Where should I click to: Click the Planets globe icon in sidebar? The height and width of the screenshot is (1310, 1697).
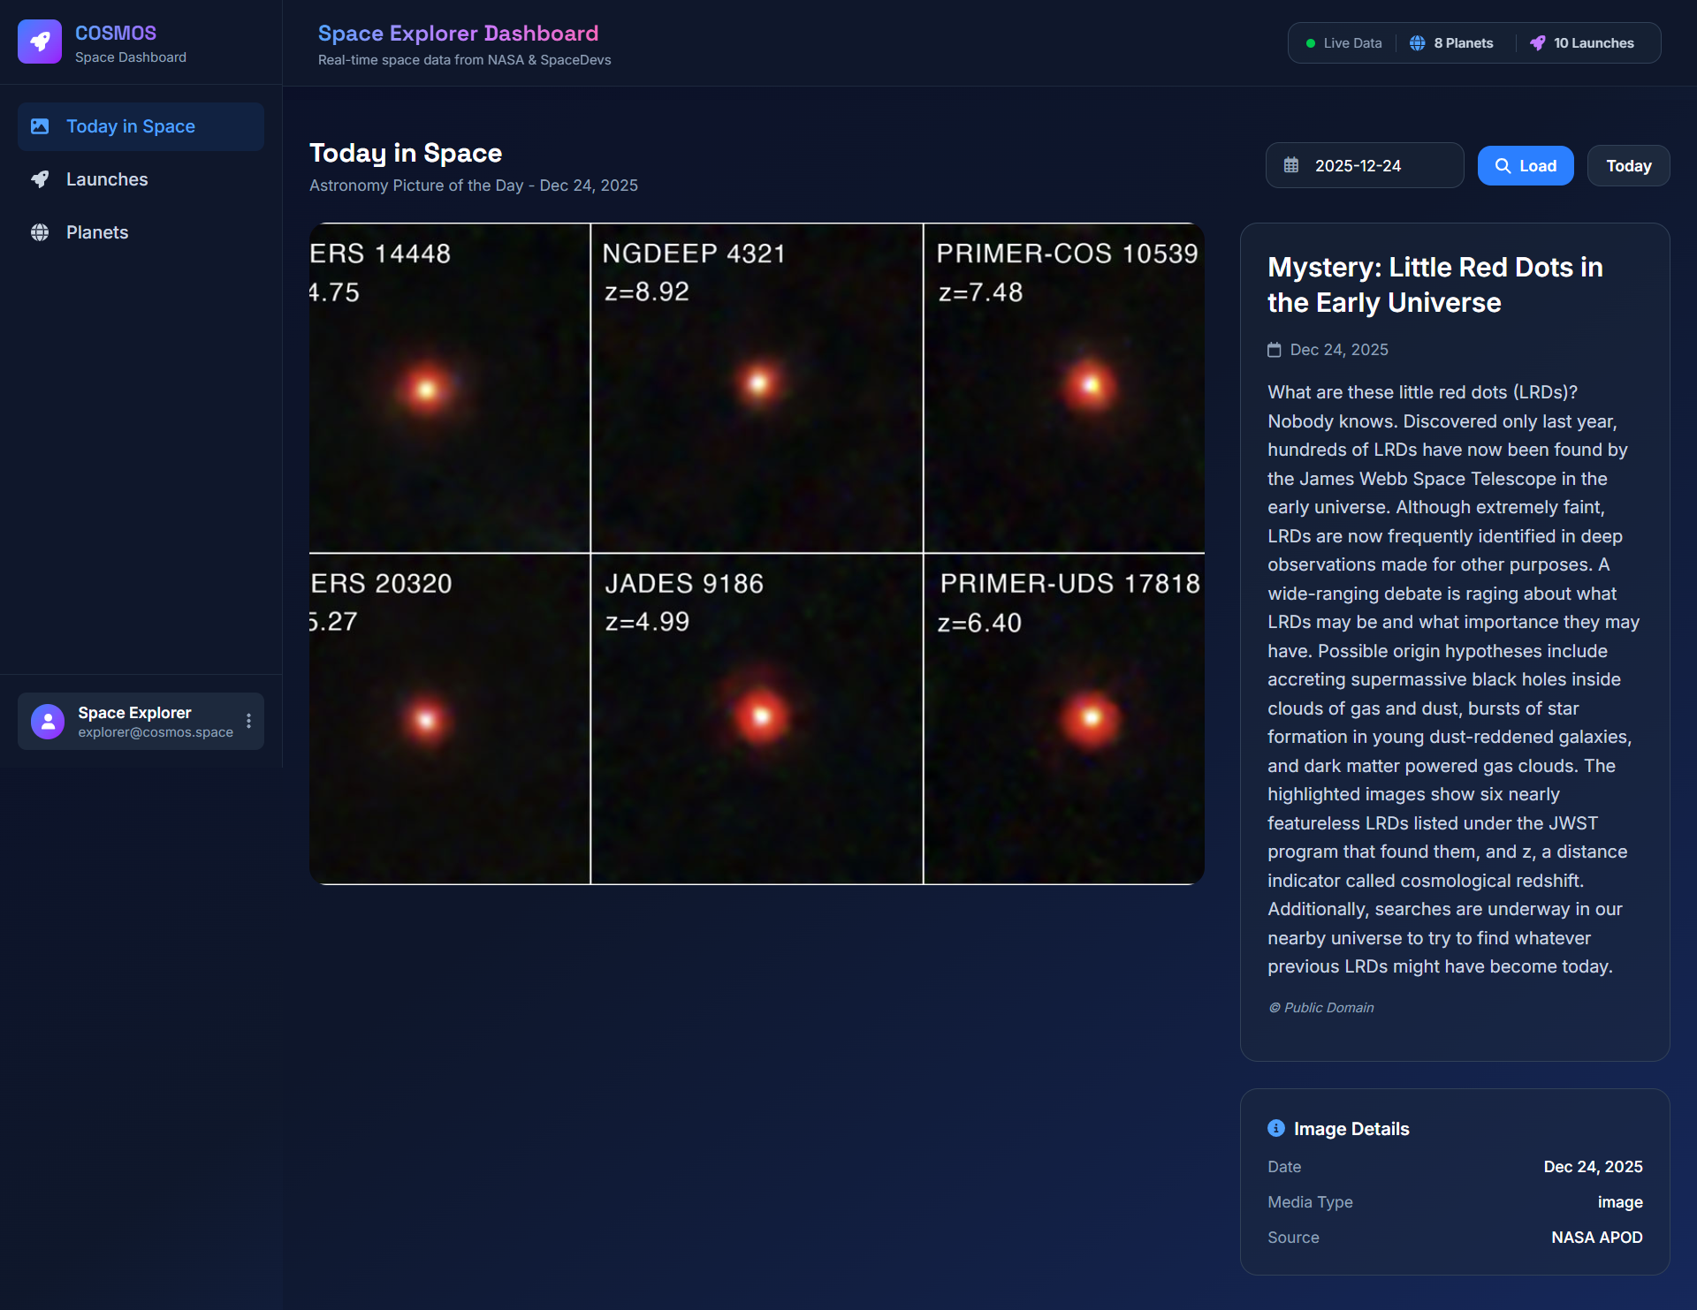[40, 232]
